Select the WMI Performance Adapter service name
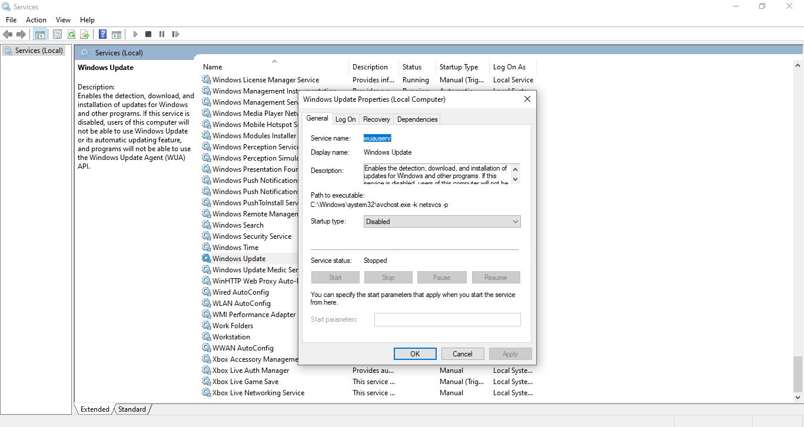Viewport: 804px width, 427px height. tap(254, 314)
